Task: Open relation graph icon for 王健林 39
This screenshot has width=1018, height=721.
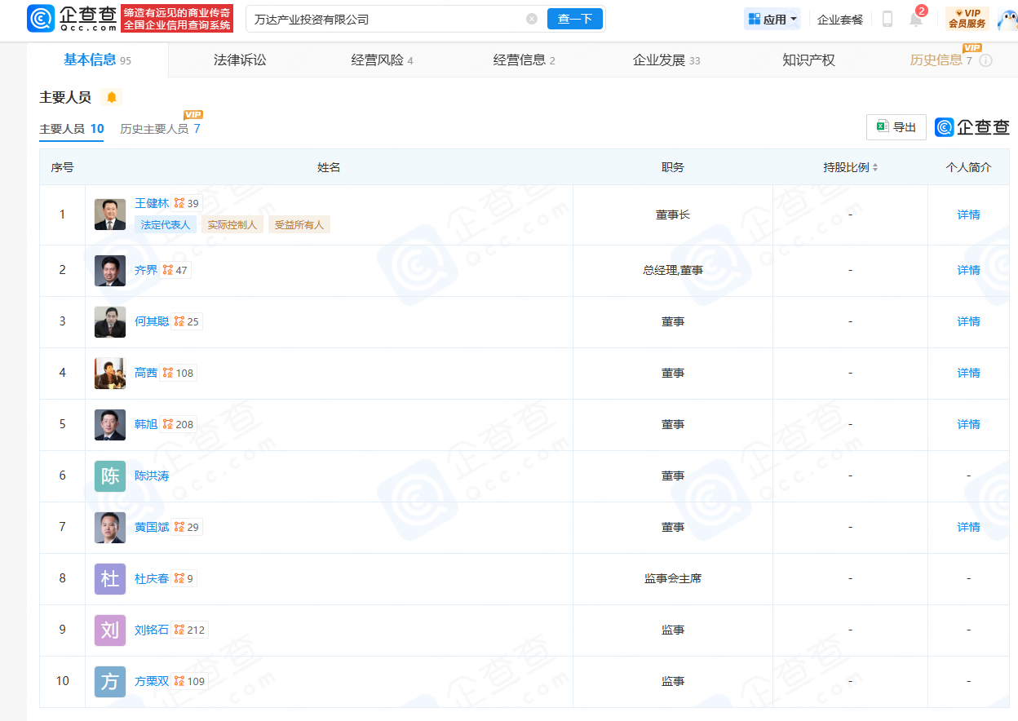Action: [179, 203]
